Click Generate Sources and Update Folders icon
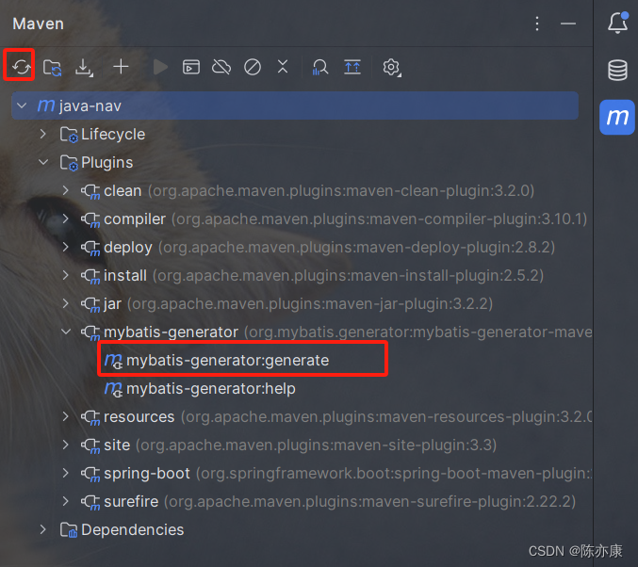The height and width of the screenshot is (567, 638). pos(52,67)
